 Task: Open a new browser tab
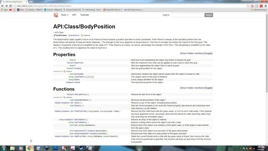point(31,2)
